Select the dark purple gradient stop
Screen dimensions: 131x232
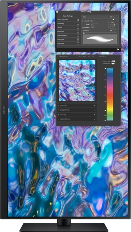105,75
